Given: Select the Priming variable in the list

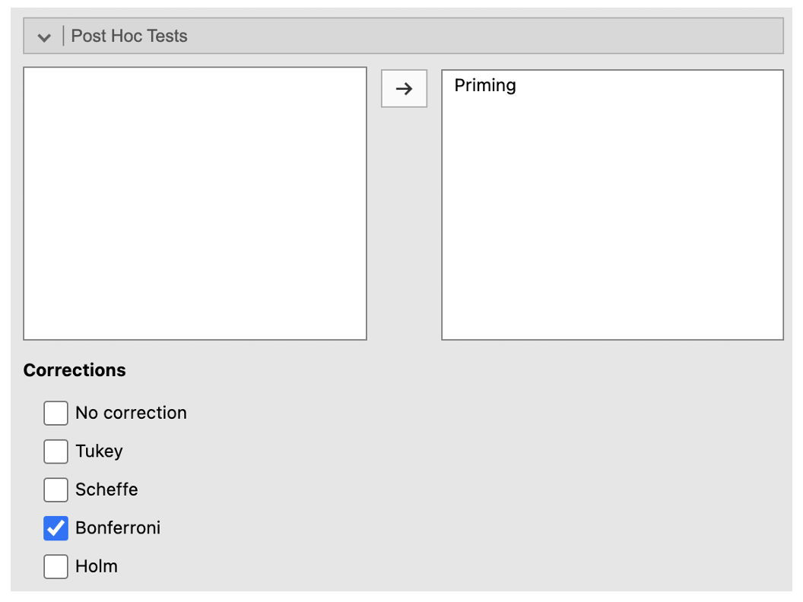Looking at the screenshot, I should tap(485, 85).
